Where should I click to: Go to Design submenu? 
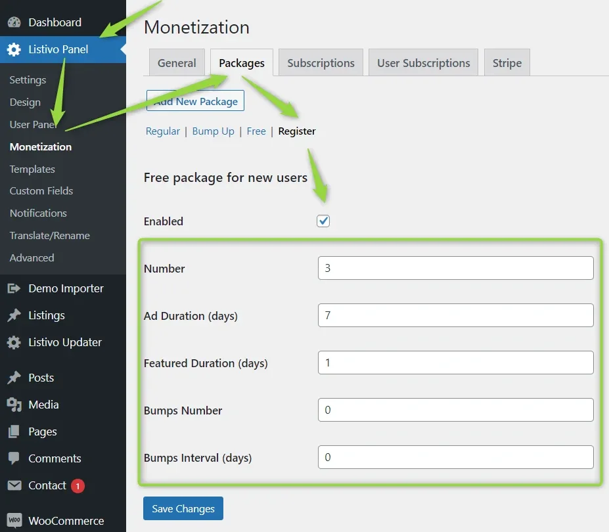tap(25, 102)
